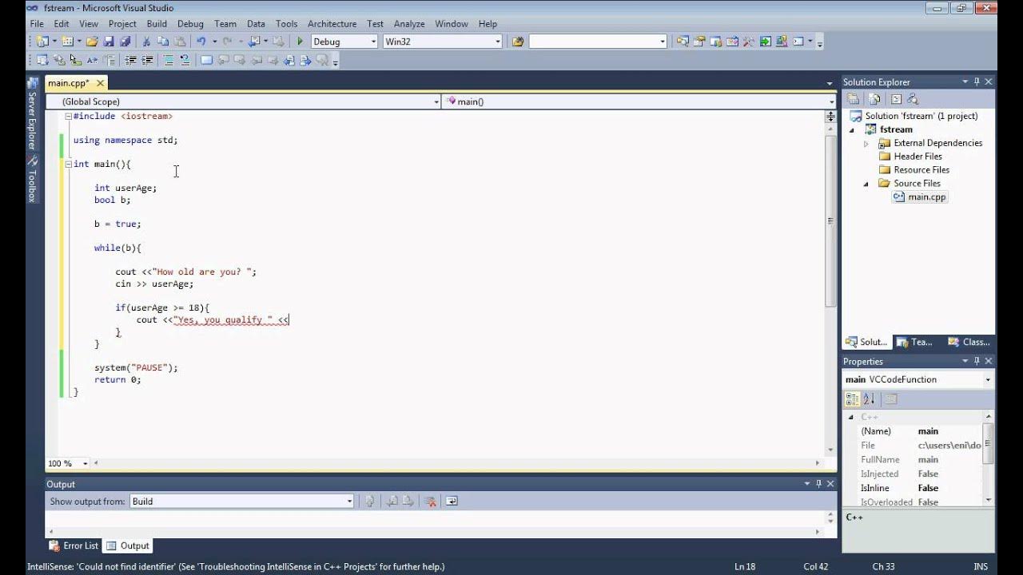Click the Toggle Bookmark icon

206,60
